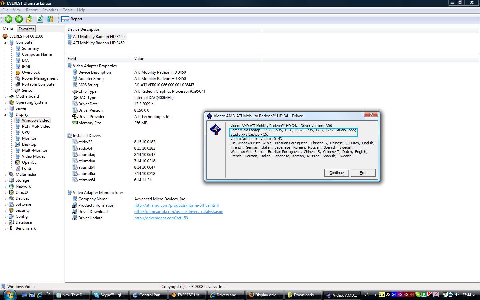Open the View menu

[x=17, y=10]
